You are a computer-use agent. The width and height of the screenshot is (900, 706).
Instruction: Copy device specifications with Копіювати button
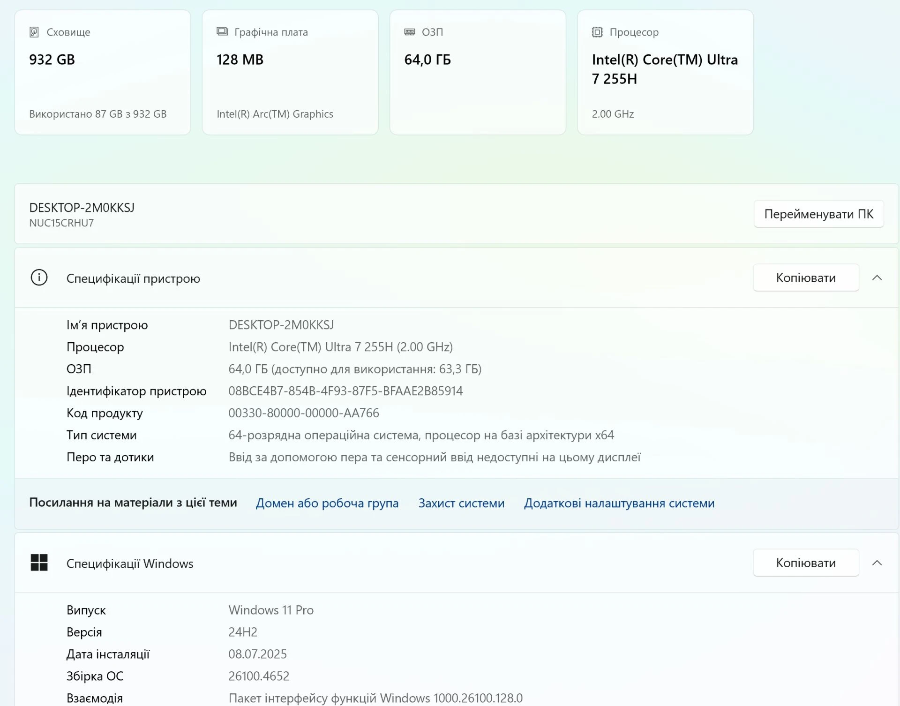point(806,278)
